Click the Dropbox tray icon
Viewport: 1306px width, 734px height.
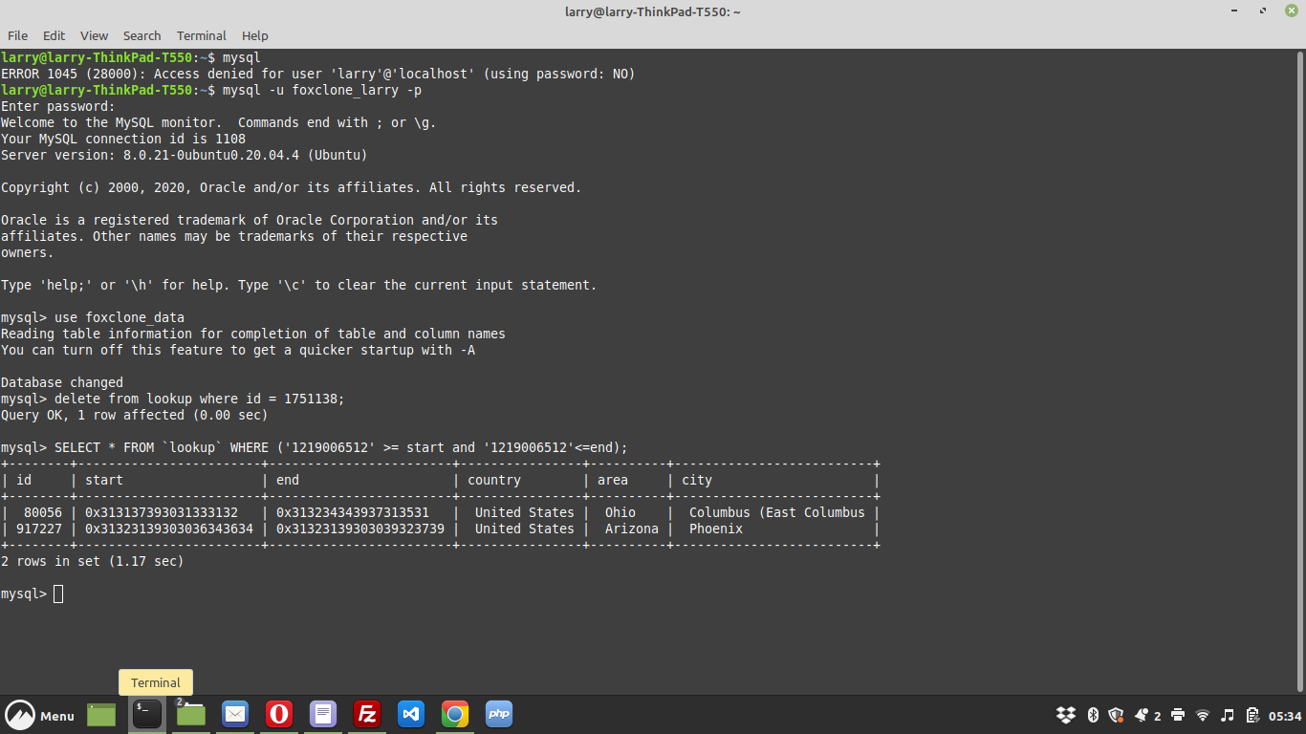click(x=1065, y=715)
